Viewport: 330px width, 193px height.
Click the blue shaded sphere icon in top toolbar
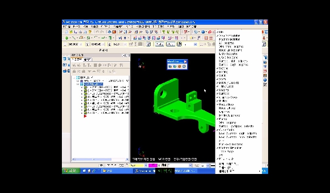tap(203, 32)
